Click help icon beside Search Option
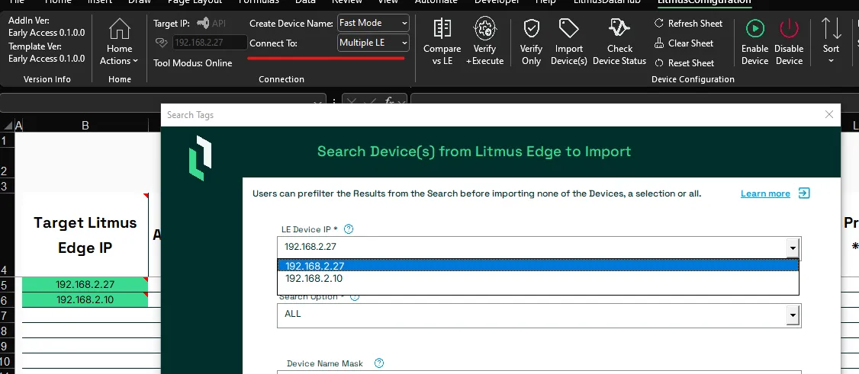The height and width of the screenshot is (374, 859). (355, 297)
